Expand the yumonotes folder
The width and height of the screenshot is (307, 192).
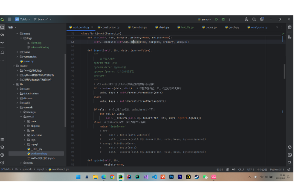[x=17, y=57]
